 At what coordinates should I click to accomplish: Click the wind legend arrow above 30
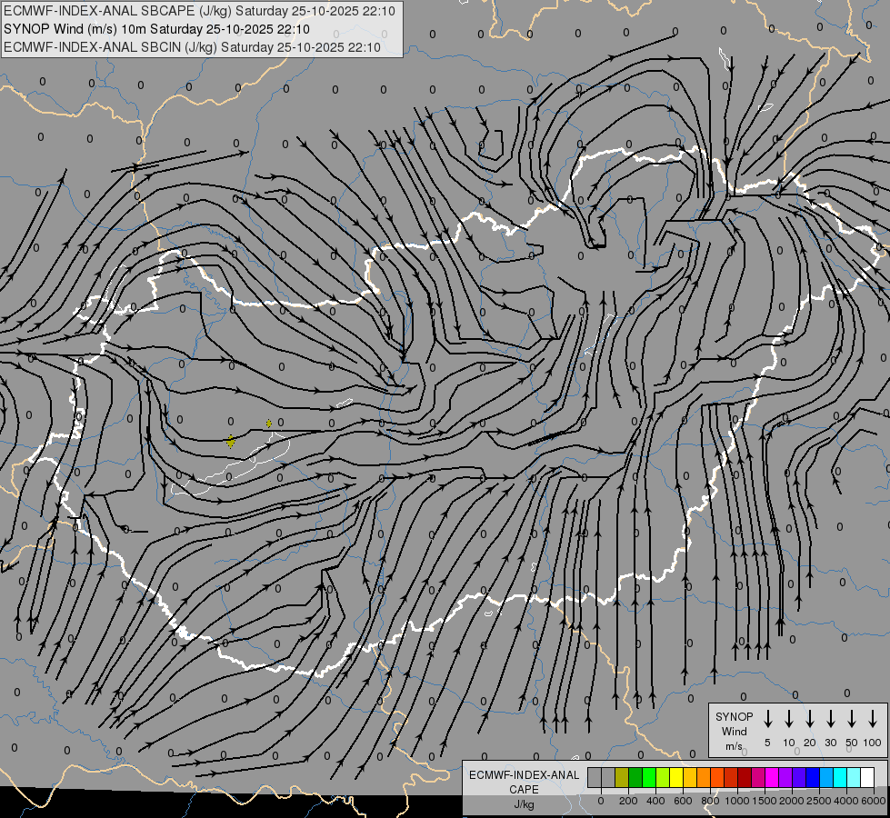pos(830,719)
